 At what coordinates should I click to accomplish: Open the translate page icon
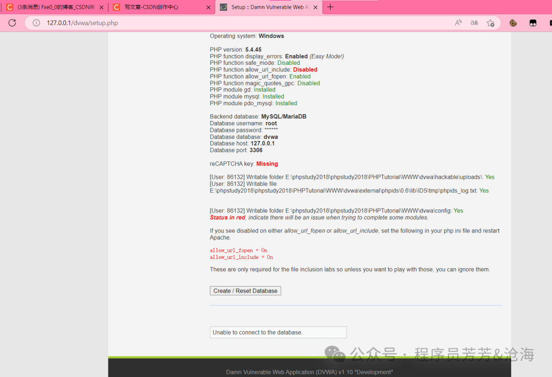(474, 23)
